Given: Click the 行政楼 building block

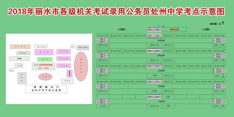Looking at the screenshot, I should tap(67, 81).
